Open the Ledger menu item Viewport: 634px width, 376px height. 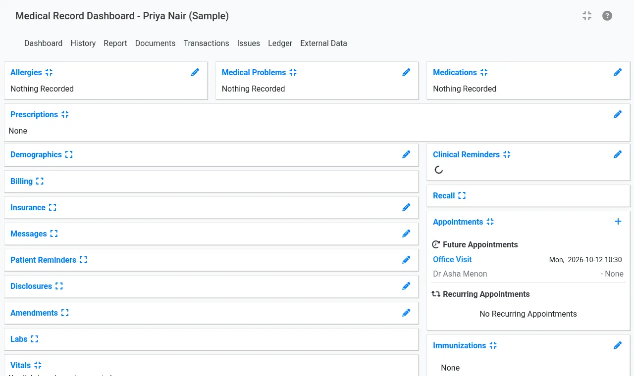(280, 43)
